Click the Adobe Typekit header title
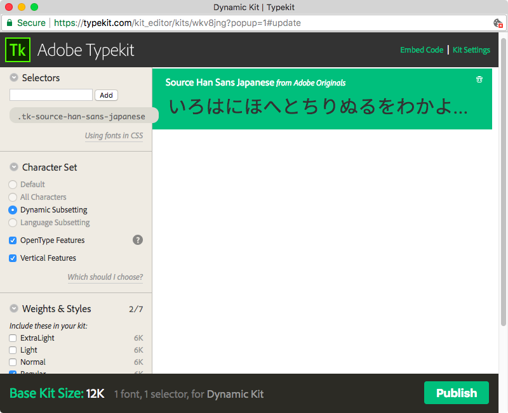This screenshot has height=413, width=508. pos(86,50)
